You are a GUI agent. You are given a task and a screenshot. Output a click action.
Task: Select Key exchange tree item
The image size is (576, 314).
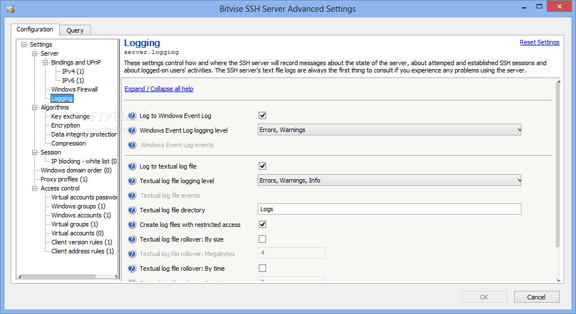pyautogui.click(x=70, y=116)
